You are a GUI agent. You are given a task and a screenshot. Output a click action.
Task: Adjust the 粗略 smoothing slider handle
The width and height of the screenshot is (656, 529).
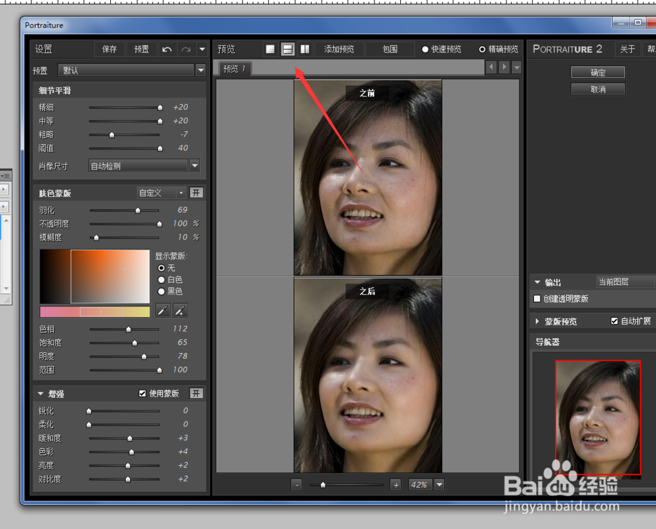[112, 135]
